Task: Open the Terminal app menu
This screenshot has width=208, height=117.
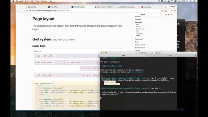Action: point(19,1)
